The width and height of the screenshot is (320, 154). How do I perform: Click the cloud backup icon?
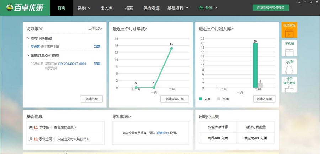click(x=201, y=8)
